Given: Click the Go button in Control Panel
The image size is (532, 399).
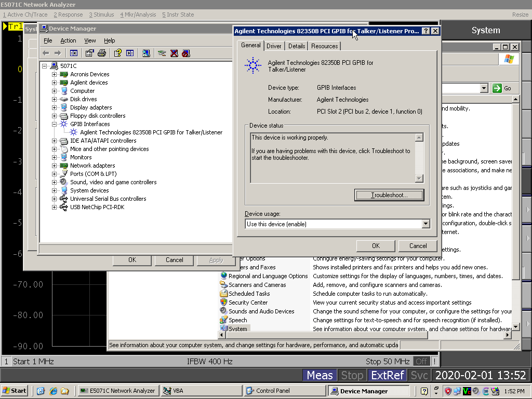Looking at the screenshot, I should click(502, 88).
